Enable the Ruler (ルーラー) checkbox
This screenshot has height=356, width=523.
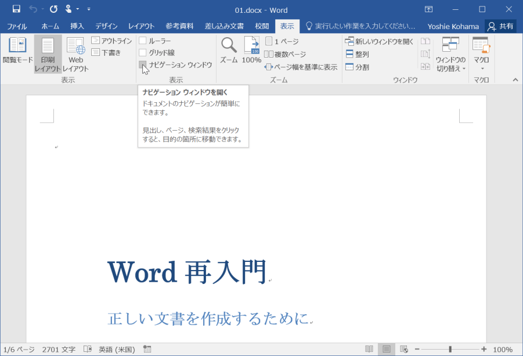[143, 41]
